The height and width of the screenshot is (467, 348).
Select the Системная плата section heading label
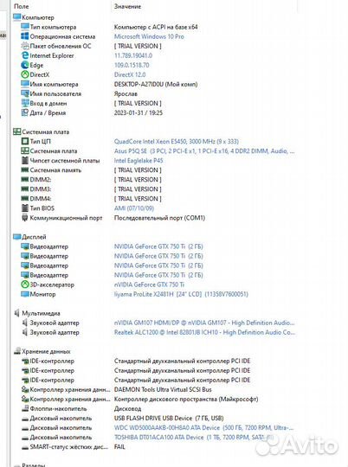click(x=45, y=131)
